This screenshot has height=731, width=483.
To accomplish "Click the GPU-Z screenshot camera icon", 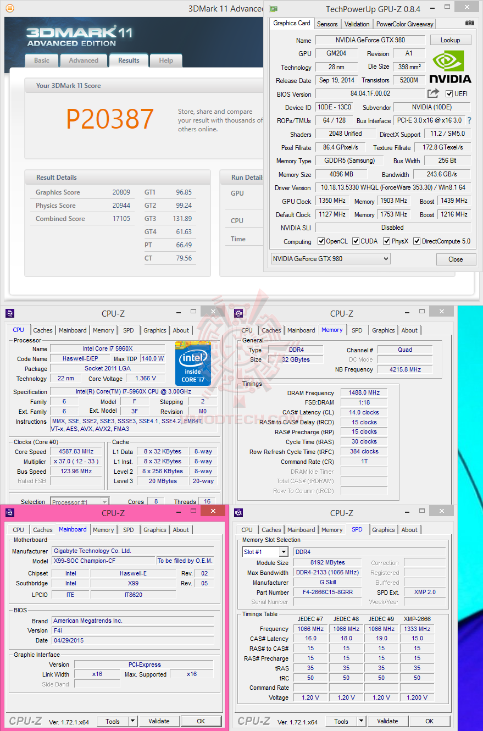I will click(x=469, y=23).
